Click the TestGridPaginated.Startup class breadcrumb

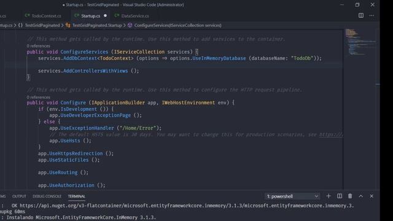tap(97, 25)
